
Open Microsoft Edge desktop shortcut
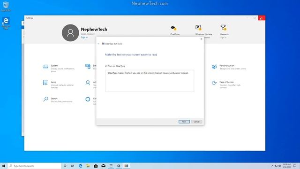point(6,23)
